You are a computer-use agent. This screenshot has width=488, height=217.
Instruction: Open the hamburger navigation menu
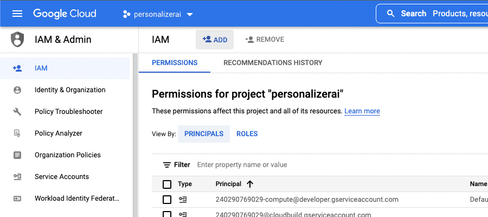coord(17,14)
